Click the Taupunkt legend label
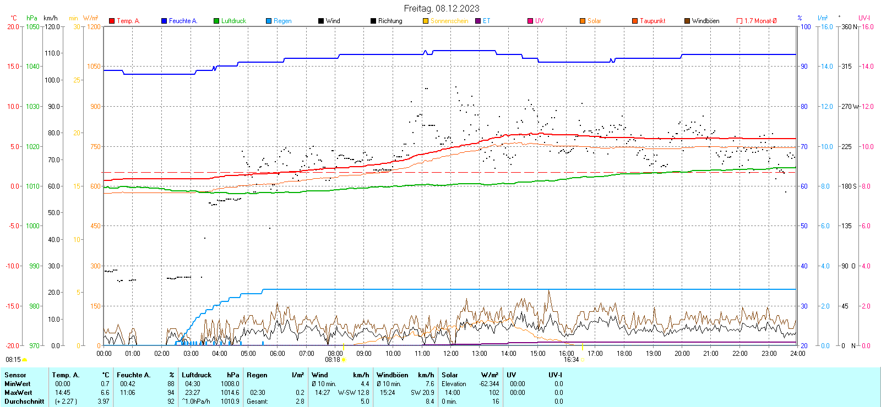The height and width of the screenshot is (407, 881). 652,21
